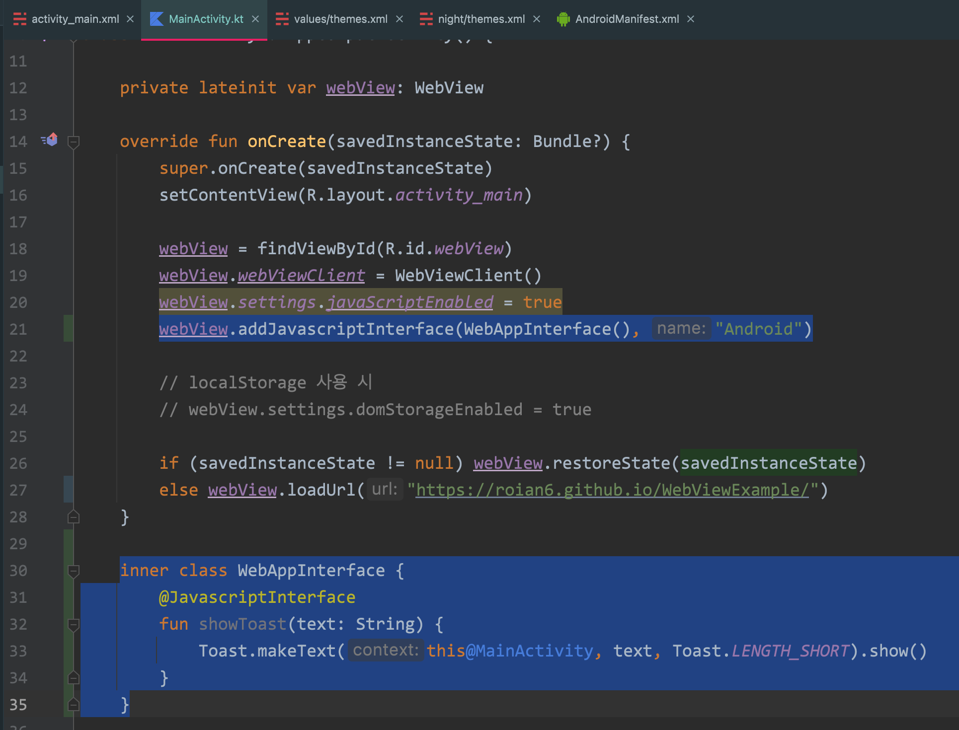Click fold end marker at line 28

click(74, 517)
